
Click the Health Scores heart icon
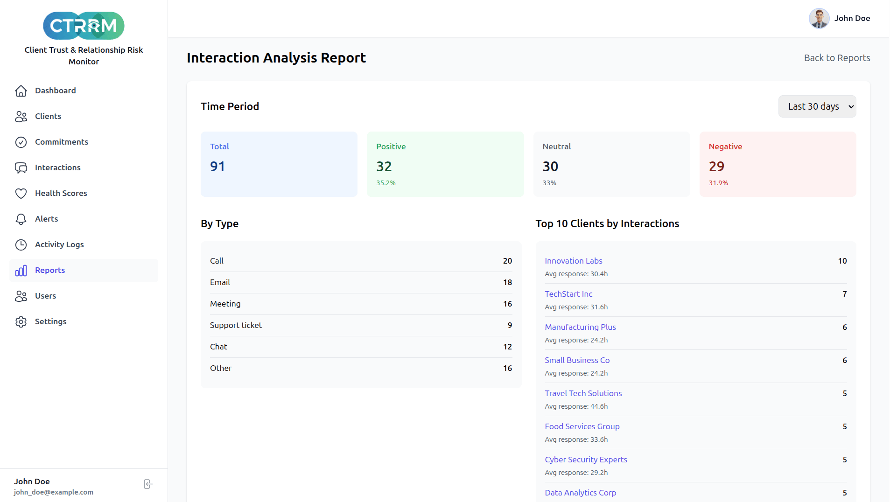21,193
